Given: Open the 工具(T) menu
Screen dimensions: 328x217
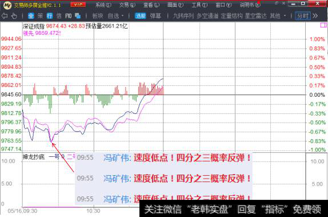Looking at the screenshot, I should click(x=200, y=5).
